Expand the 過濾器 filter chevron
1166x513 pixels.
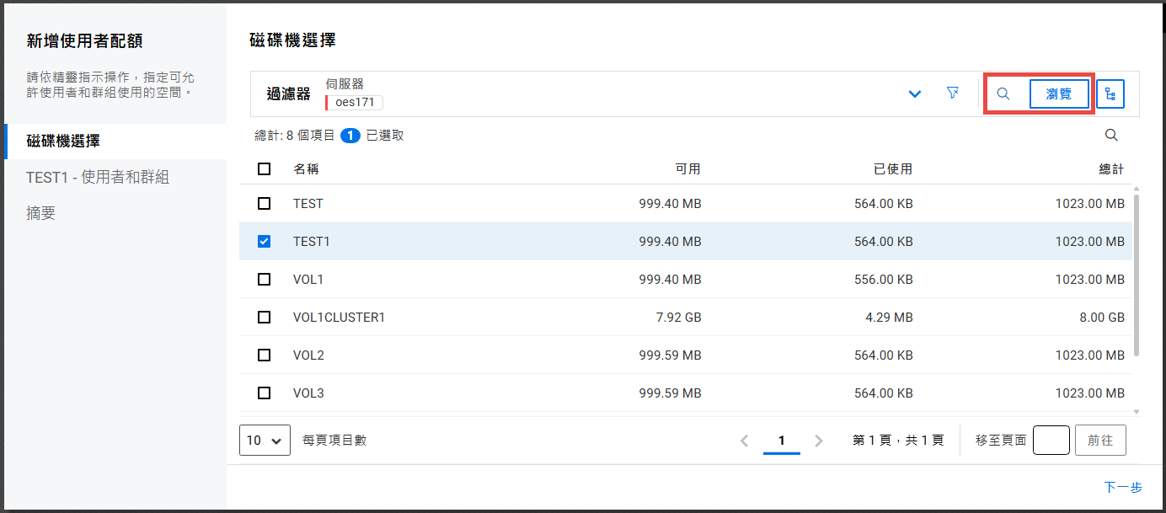coord(915,94)
